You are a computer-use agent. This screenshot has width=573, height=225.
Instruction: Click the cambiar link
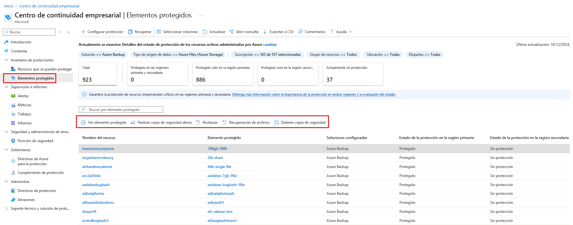tap(270, 45)
